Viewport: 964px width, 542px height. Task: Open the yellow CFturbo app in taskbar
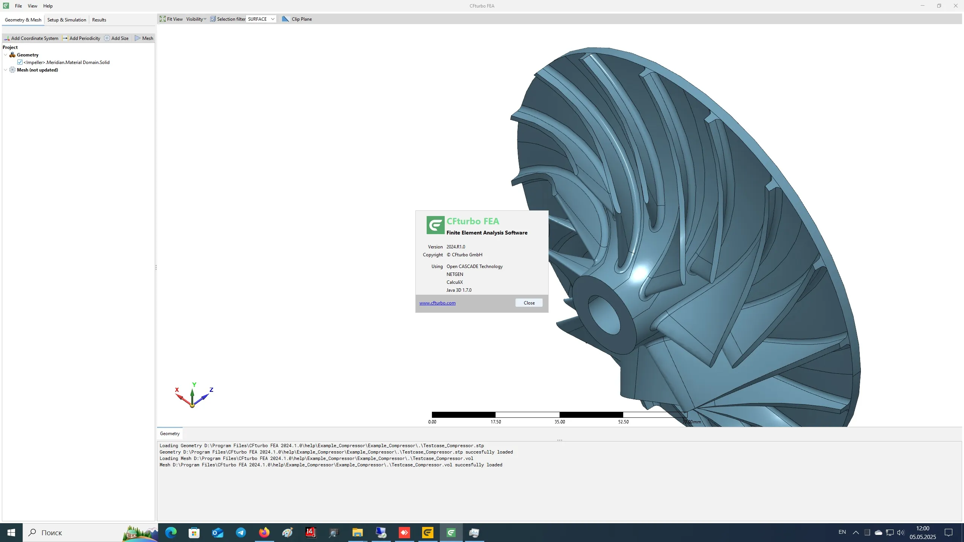coord(427,532)
